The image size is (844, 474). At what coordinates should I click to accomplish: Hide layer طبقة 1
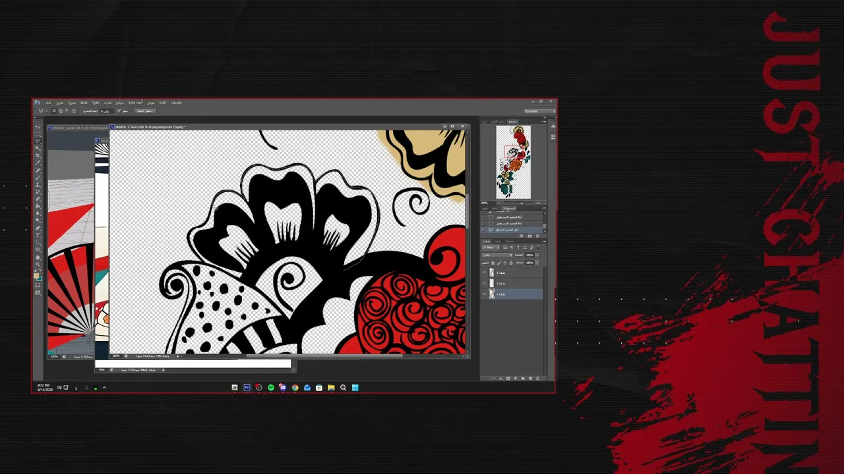click(x=485, y=294)
